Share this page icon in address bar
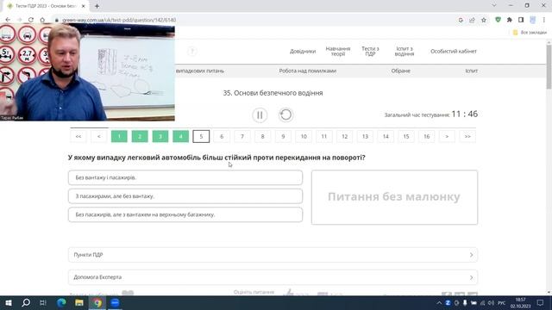The image size is (552, 310). tap(472, 20)
